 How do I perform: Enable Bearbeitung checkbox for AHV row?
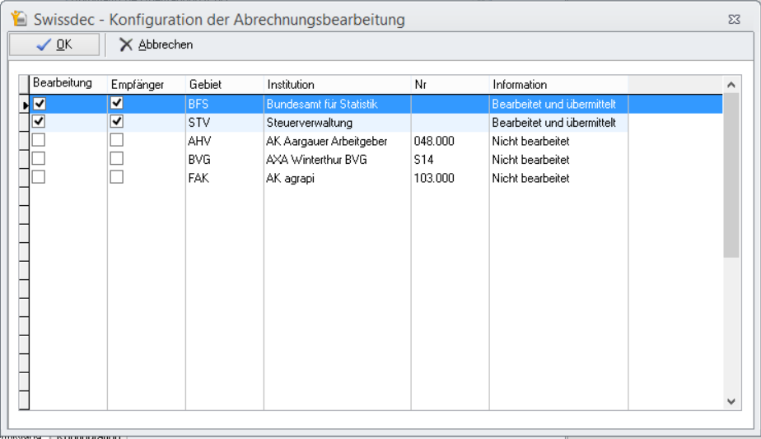pos(39,141)
